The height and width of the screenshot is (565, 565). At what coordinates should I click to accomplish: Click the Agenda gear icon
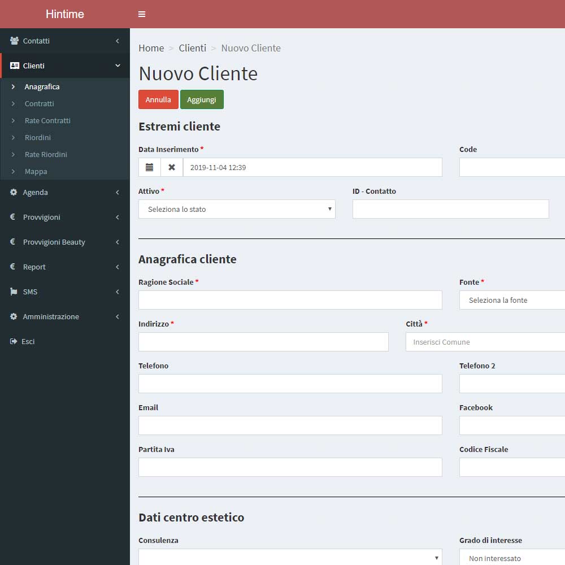pos(14,192)
